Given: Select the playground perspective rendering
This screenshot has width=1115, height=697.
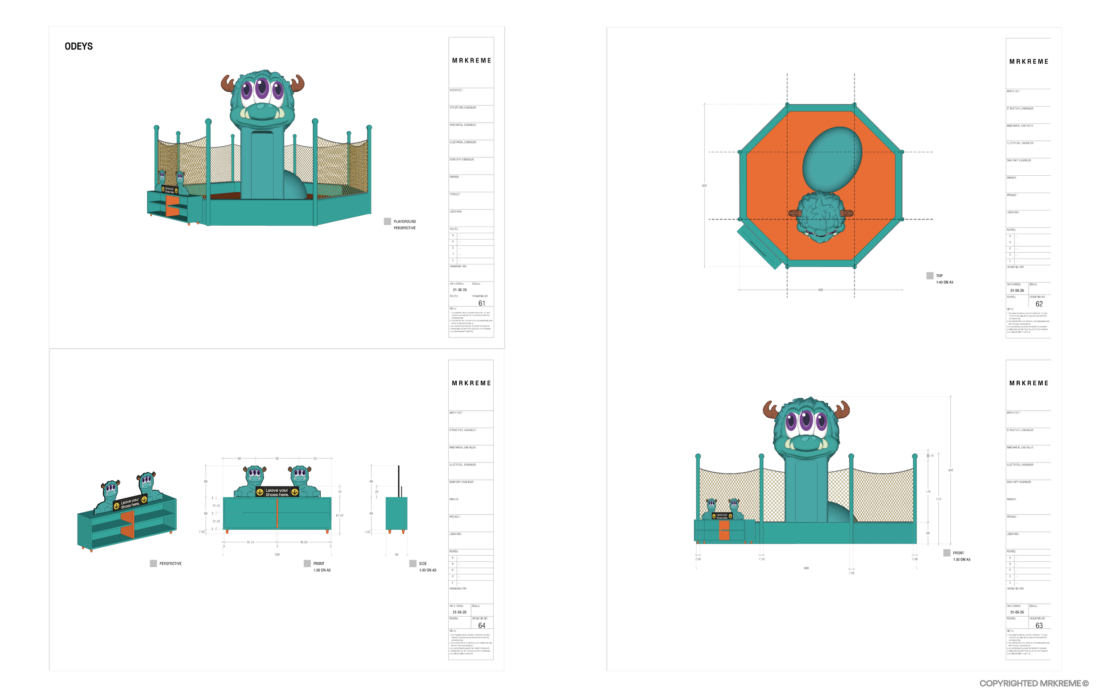Looking at the screenshot, I should pos(259,148).
